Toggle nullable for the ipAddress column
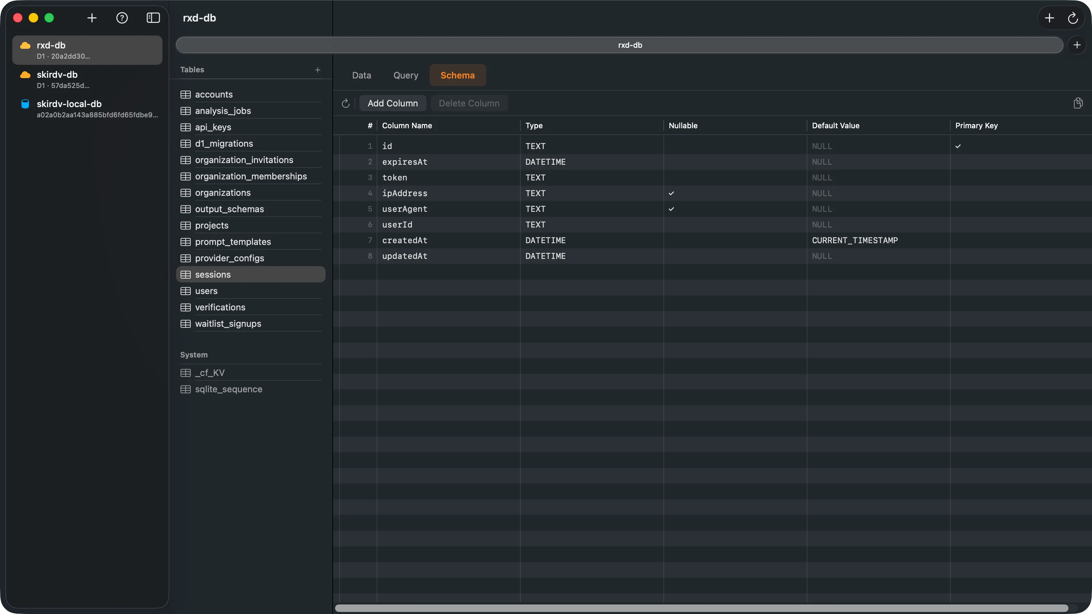This screenshot has height=614, width=1092. click(x=672, y=193)
